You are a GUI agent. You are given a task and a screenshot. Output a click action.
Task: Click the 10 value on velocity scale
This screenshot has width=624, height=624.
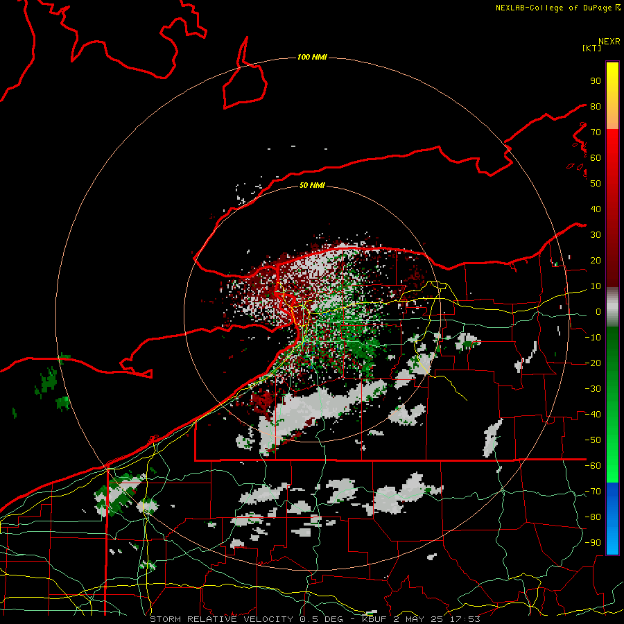coord(596,286)
